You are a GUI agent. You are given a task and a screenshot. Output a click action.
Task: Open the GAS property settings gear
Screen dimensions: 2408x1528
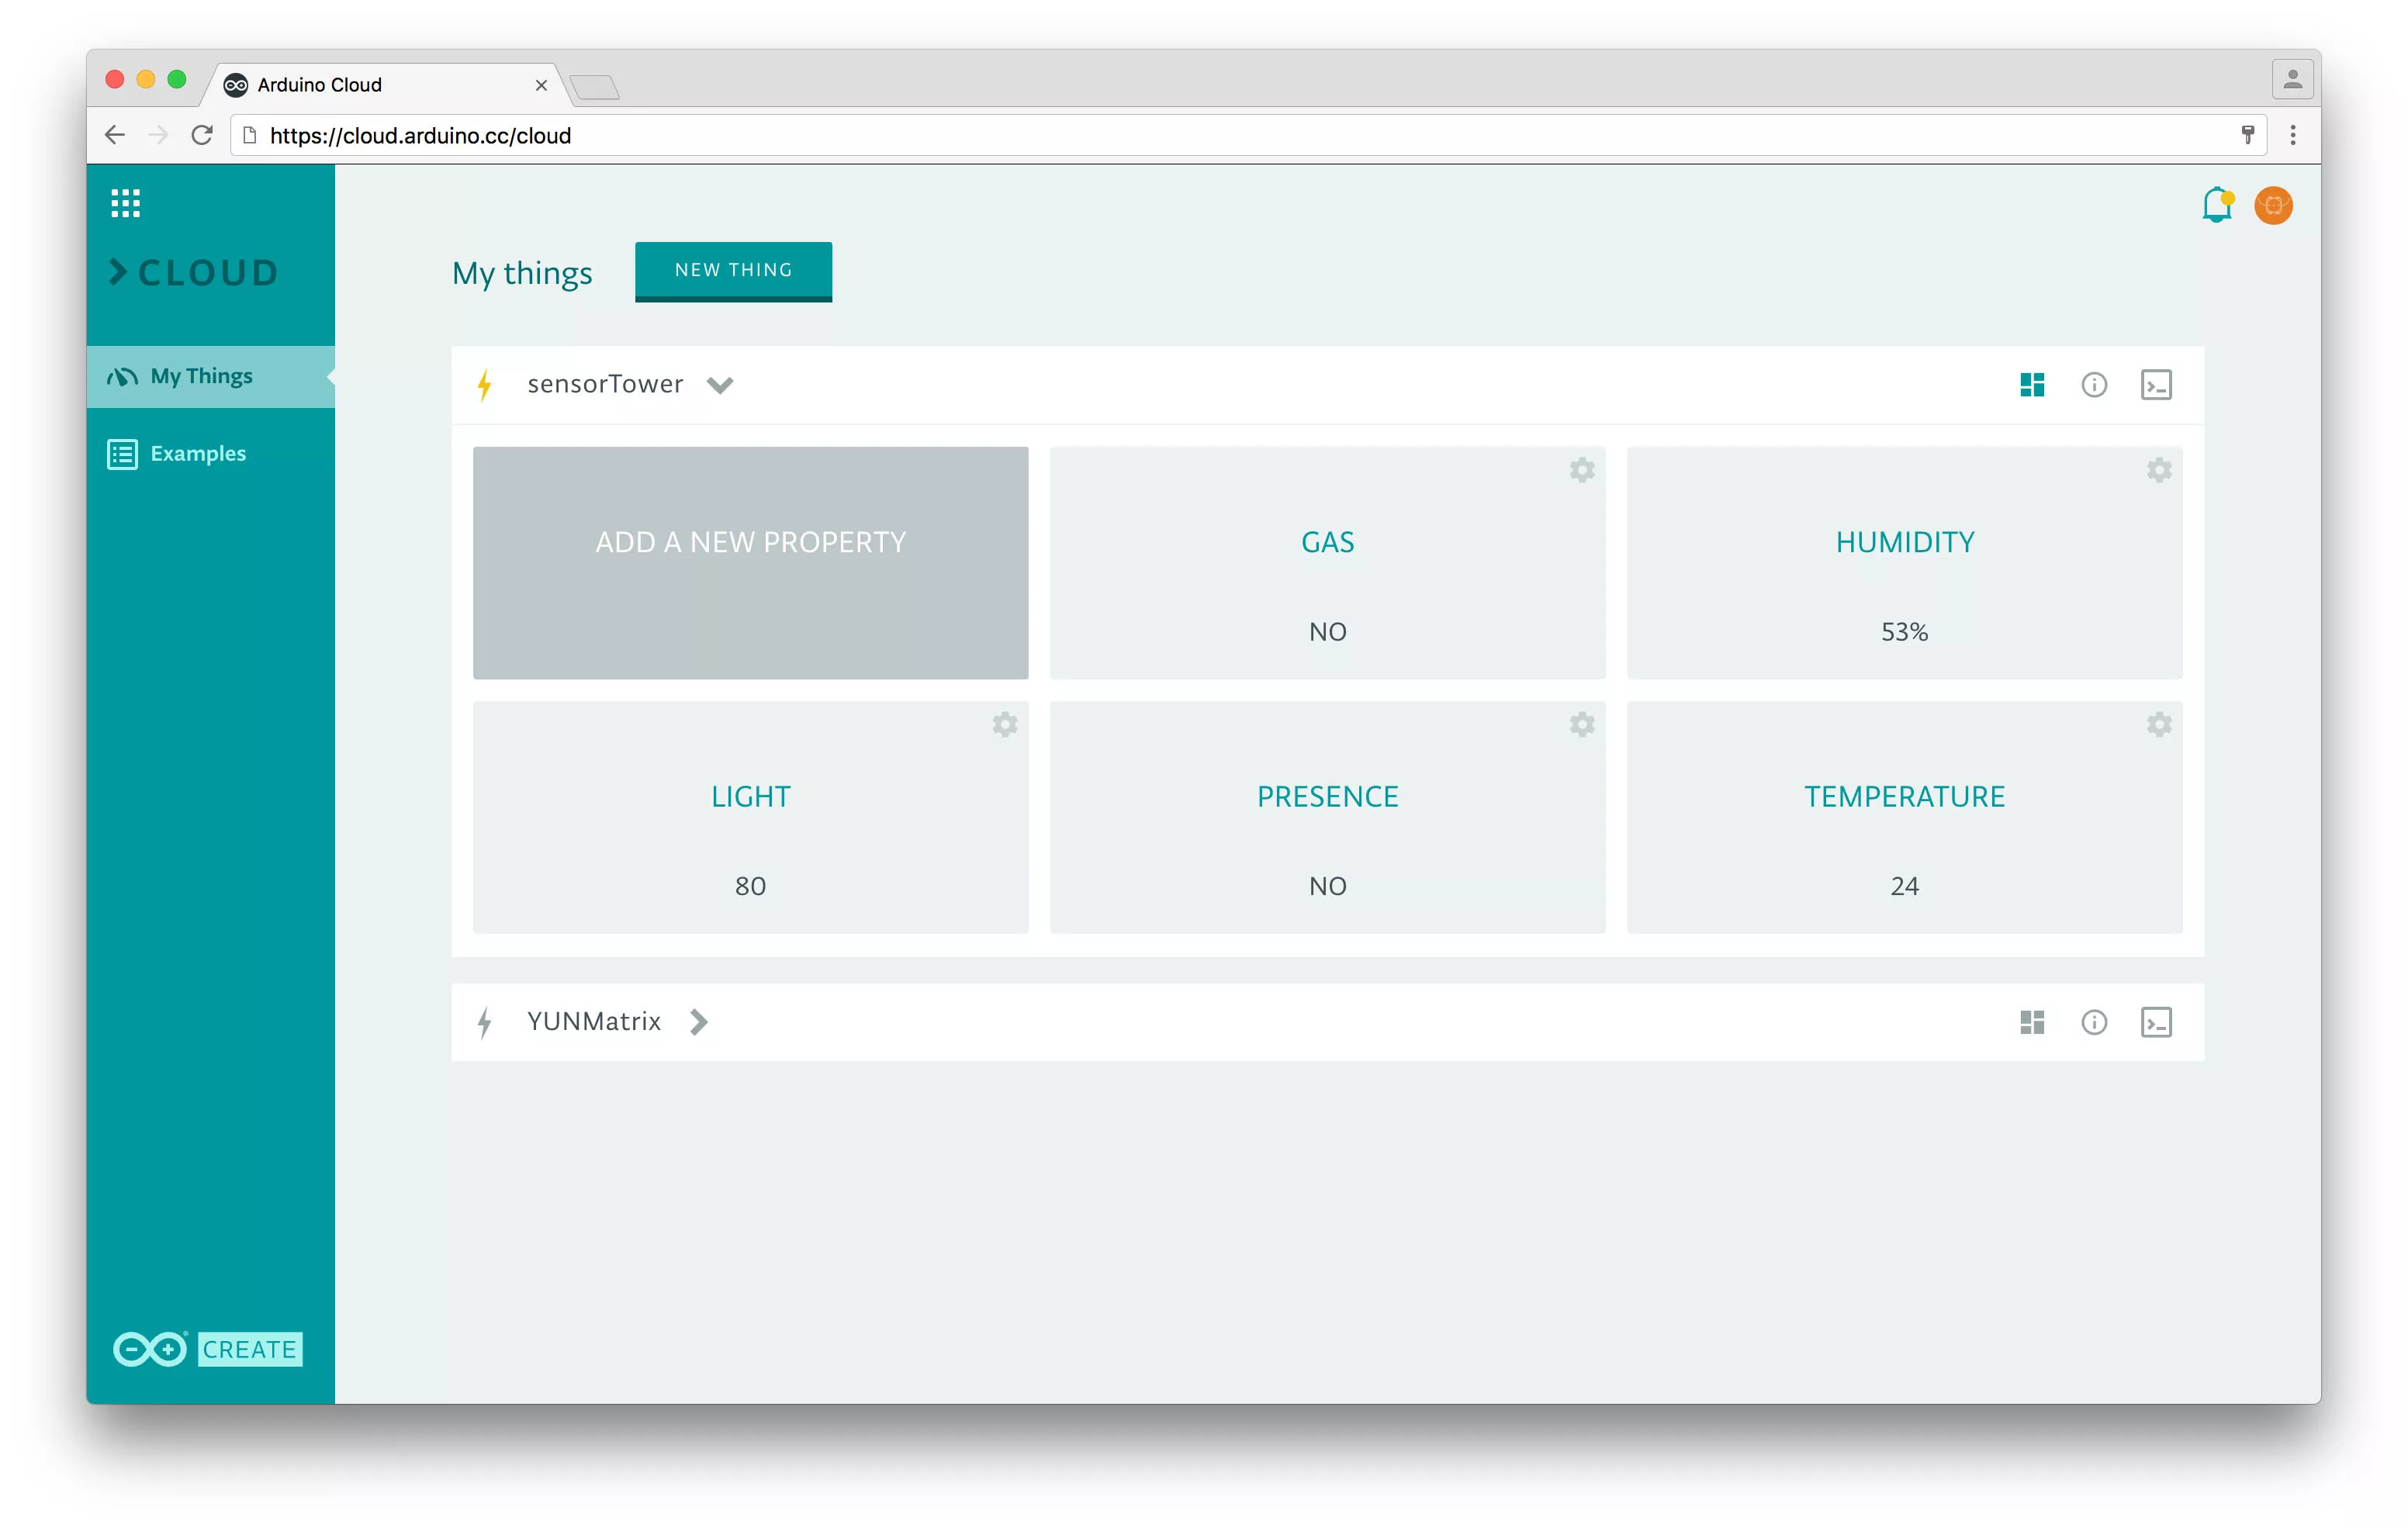[x=1581, y=470]
